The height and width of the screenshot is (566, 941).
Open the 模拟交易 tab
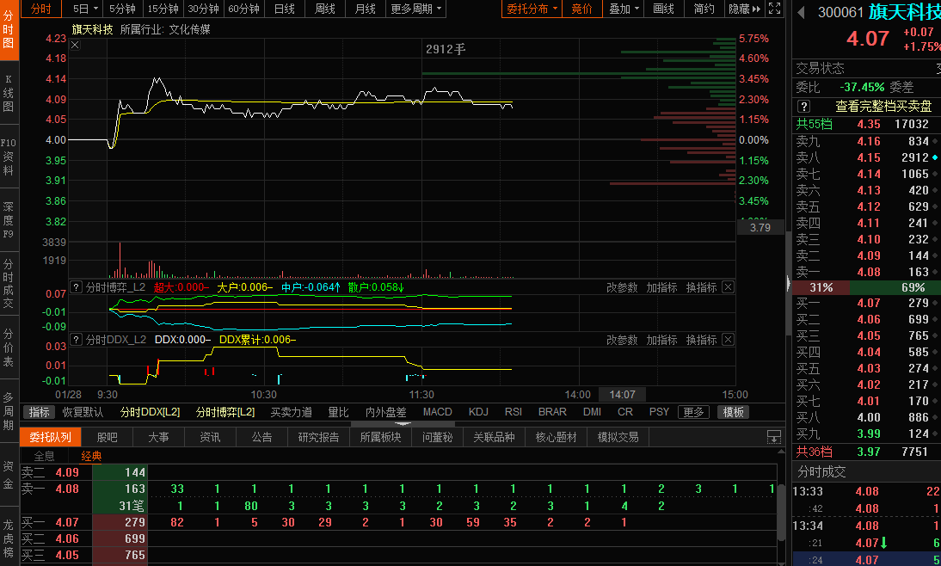618,437
